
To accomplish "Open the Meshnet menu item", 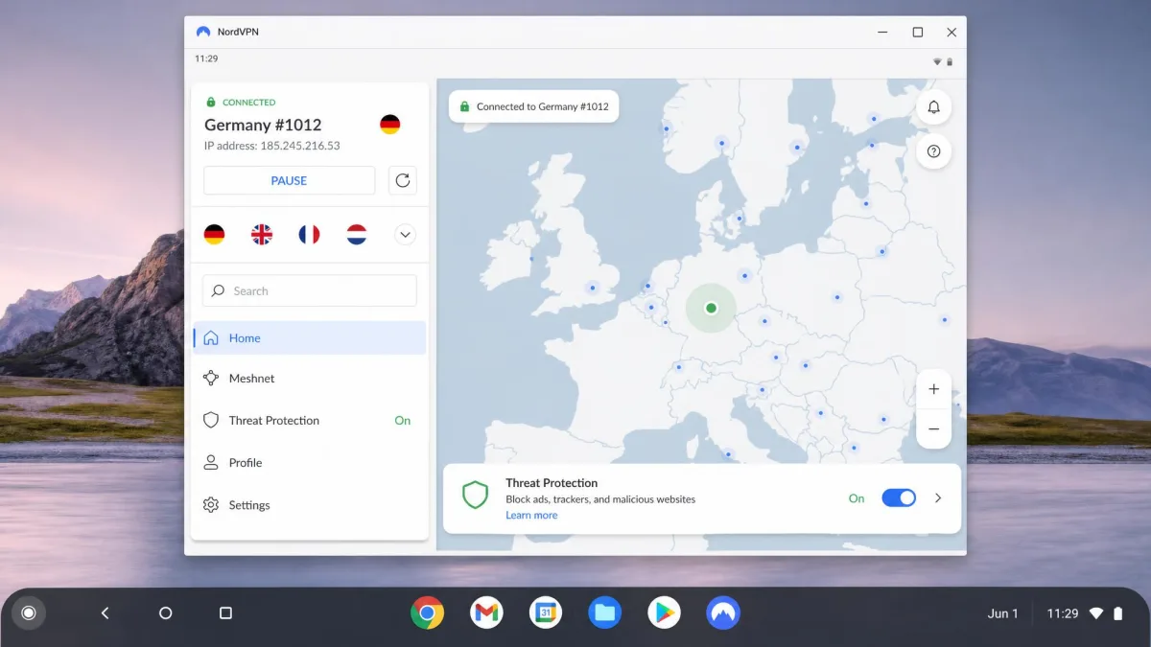I will [310, 379].
